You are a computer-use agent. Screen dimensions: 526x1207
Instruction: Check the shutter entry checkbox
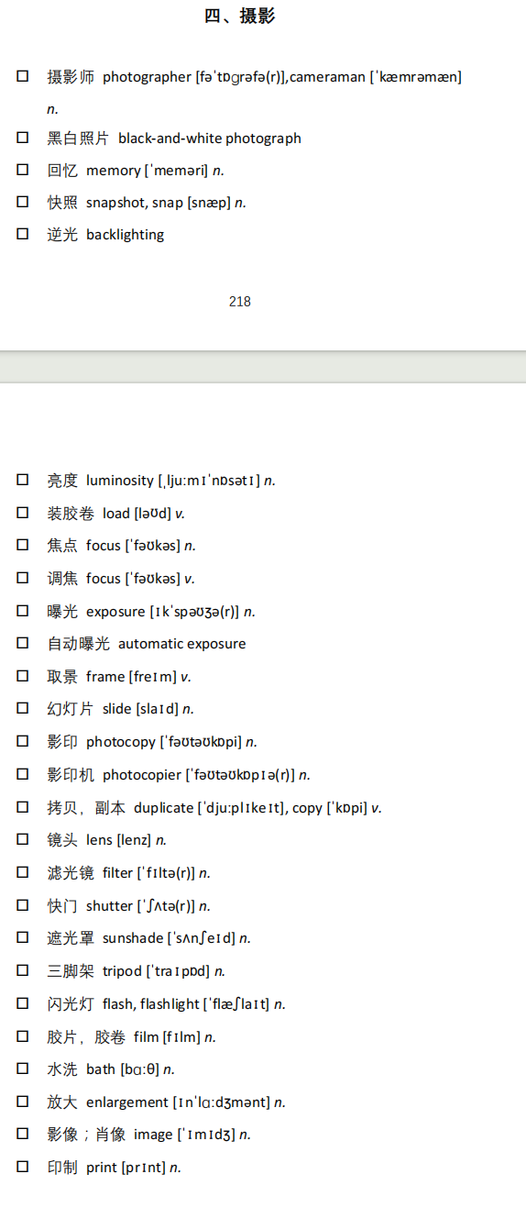pos(23,905)
